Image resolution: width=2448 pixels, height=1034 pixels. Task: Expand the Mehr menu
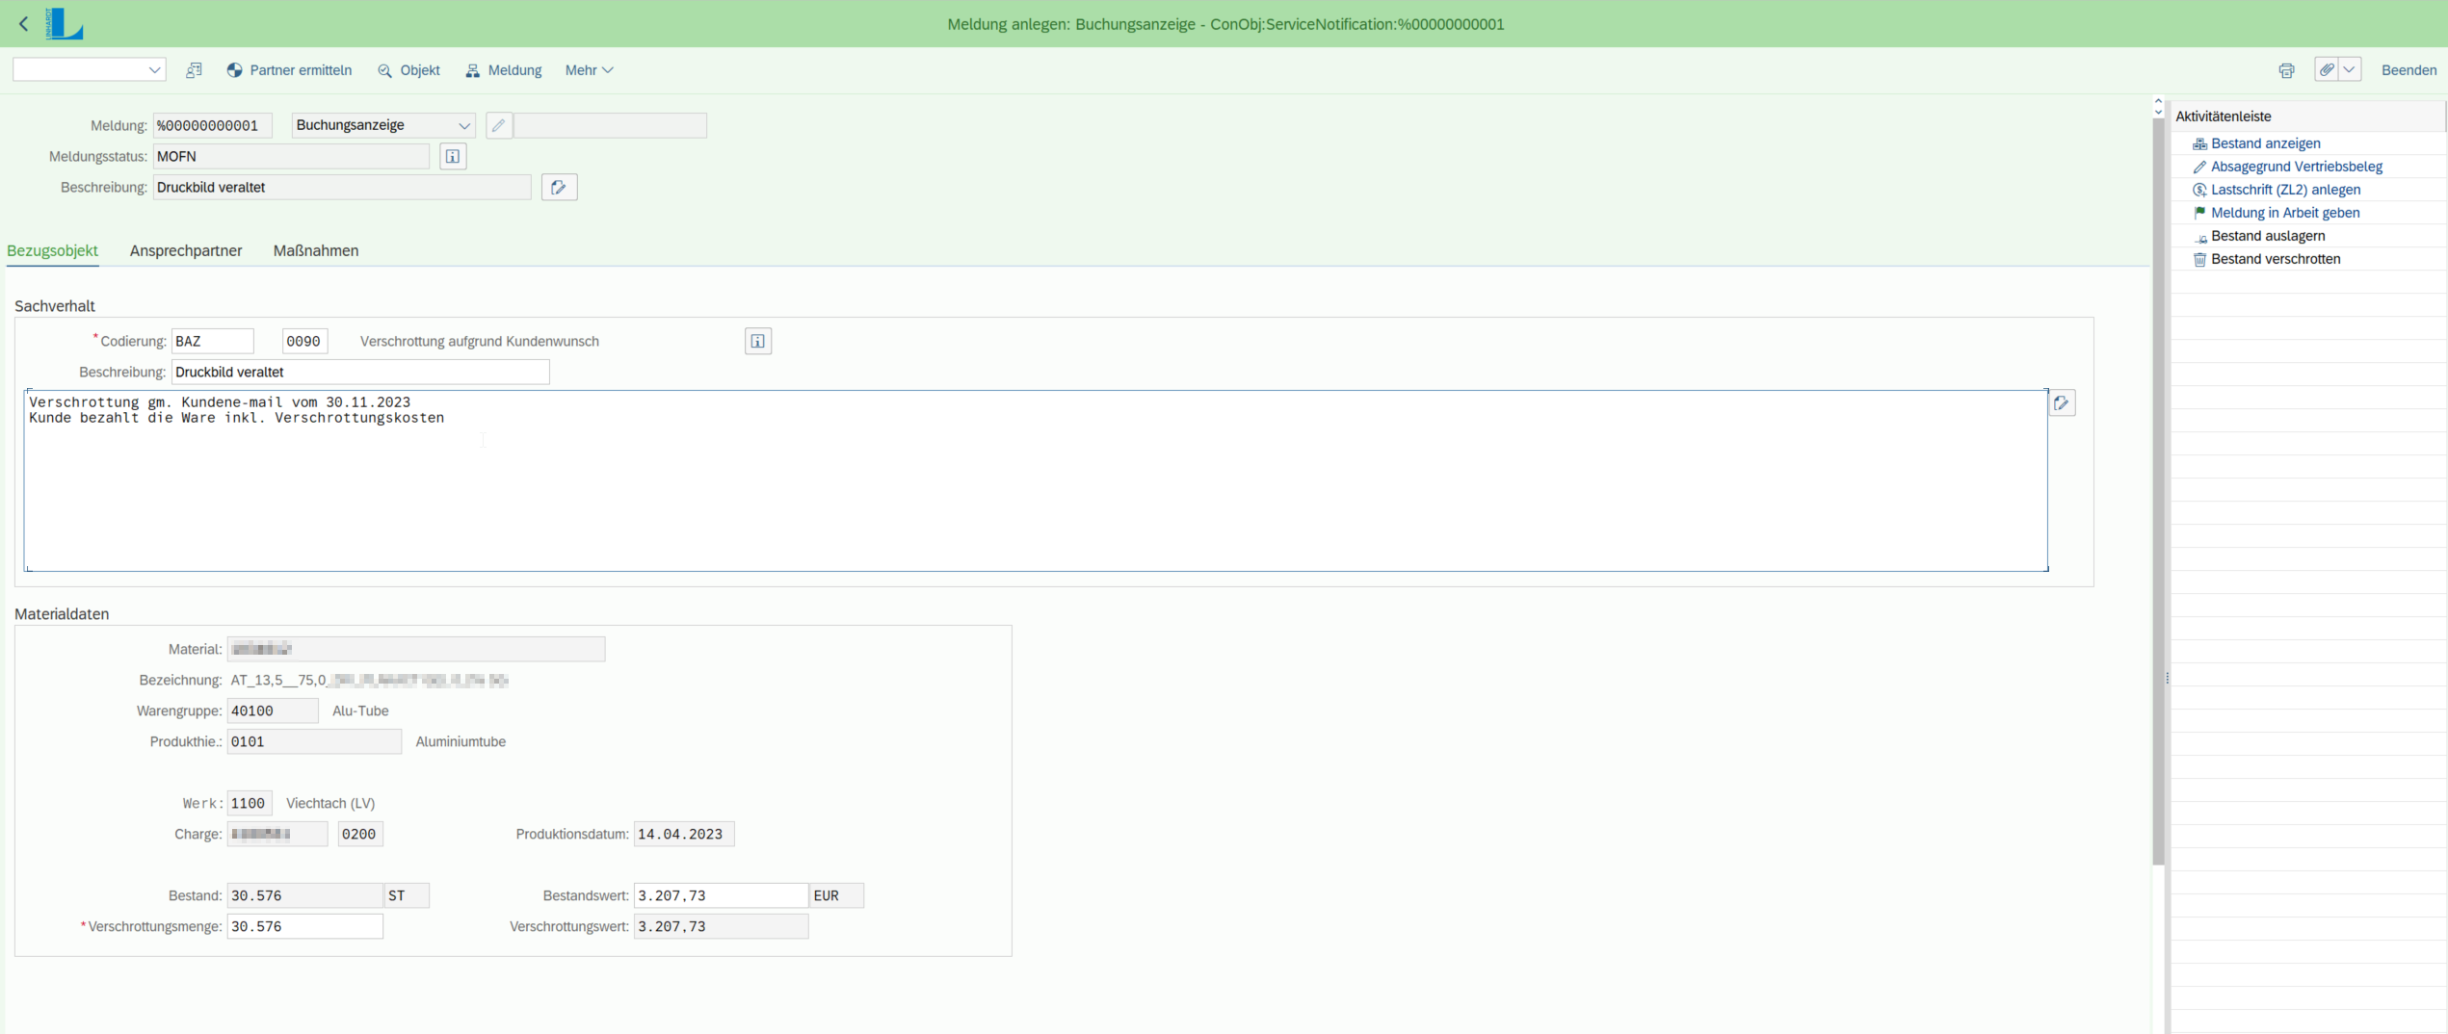[589, 70]
